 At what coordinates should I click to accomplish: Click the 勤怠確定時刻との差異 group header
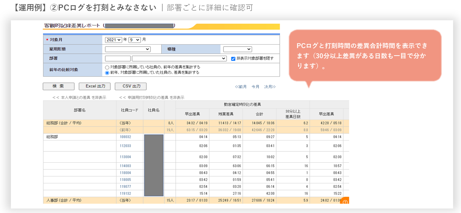242,104
